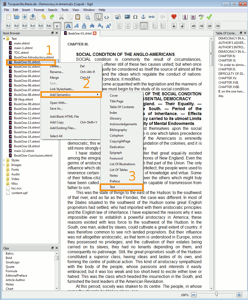This screenshot has height=300, width=248.
Task: Float the Book Browser panel
Action: [x=53, y=33]
